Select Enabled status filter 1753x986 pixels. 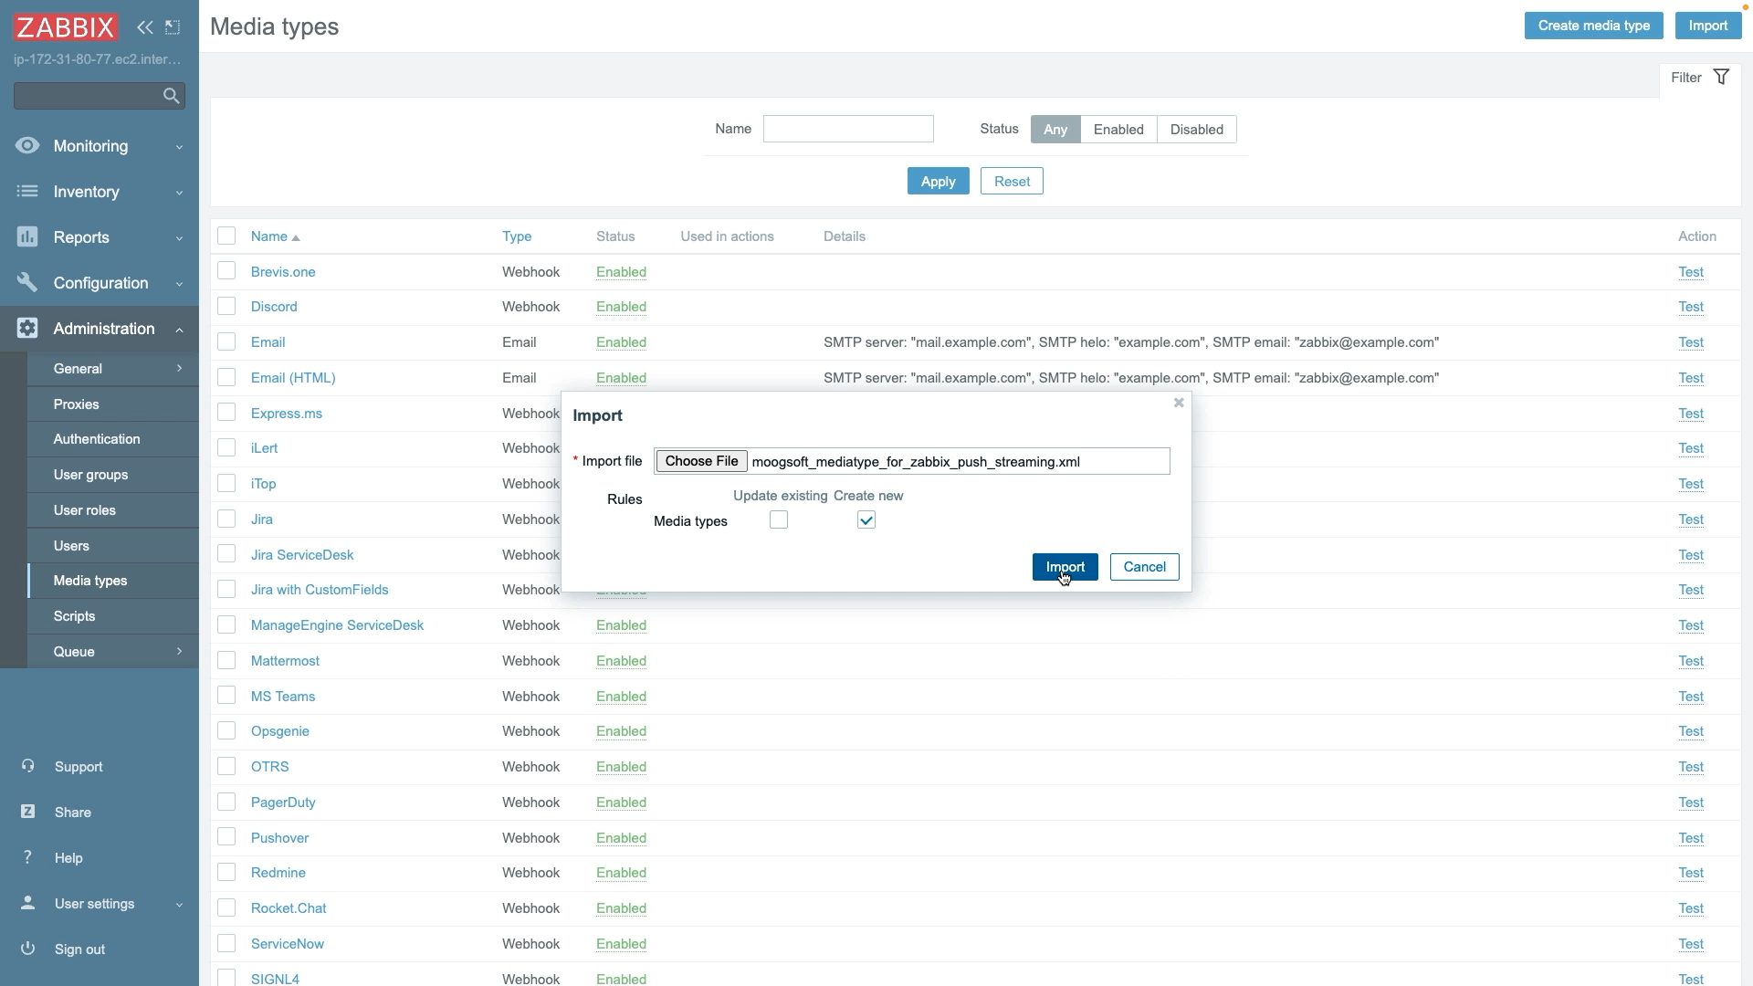(x=1118, y=130)
